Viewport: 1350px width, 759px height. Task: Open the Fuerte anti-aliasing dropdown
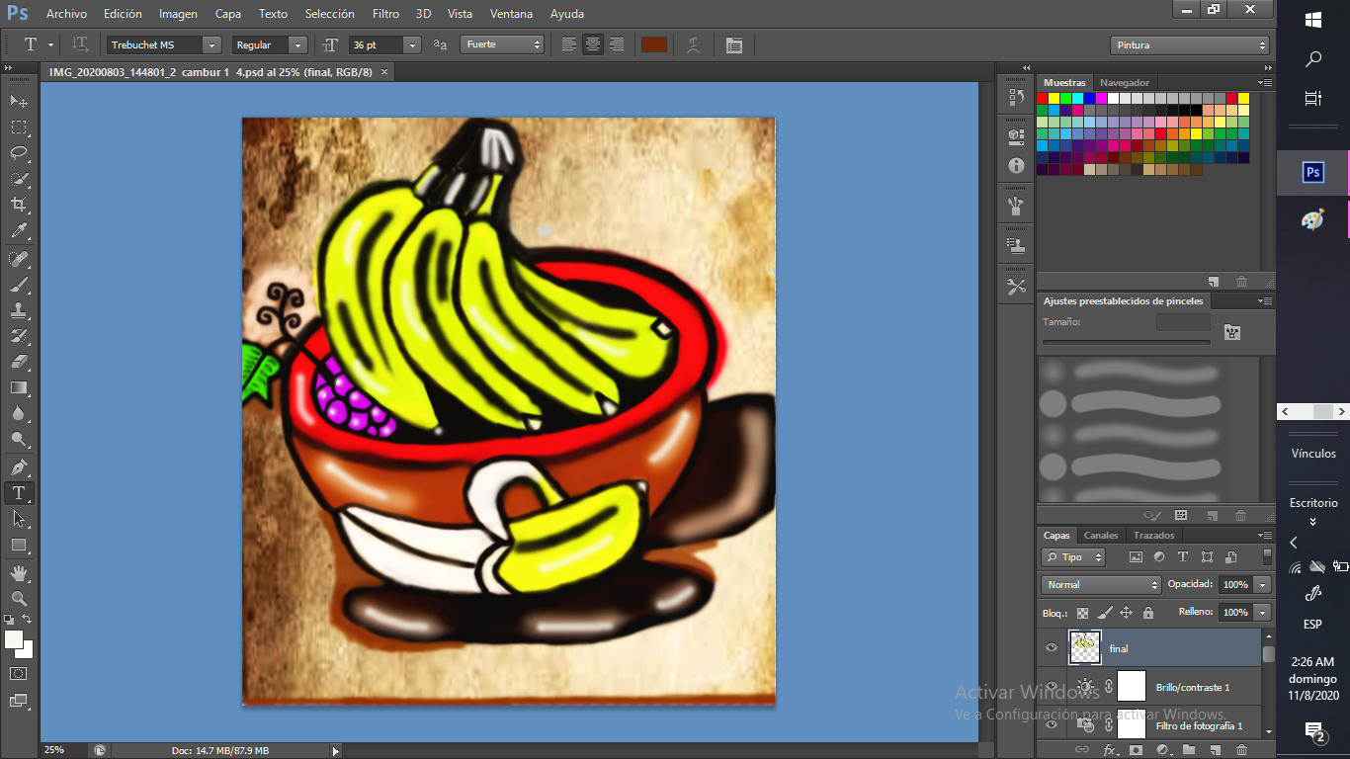click(x=502, y=44)
